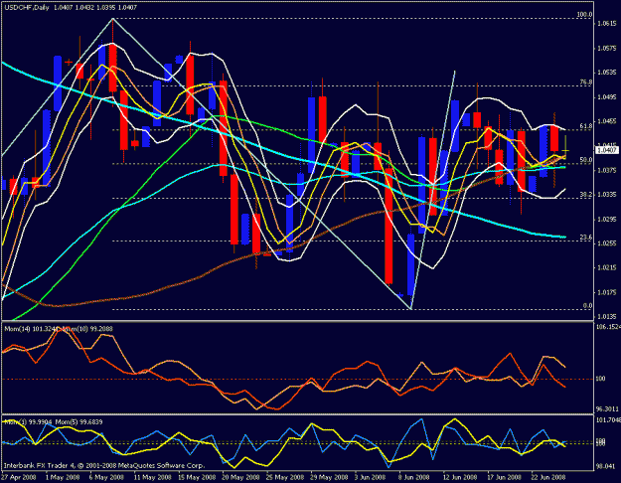Click the 11 May 2008 date label
This screenshot has width=621, height=483.
(x=151, y=477)
